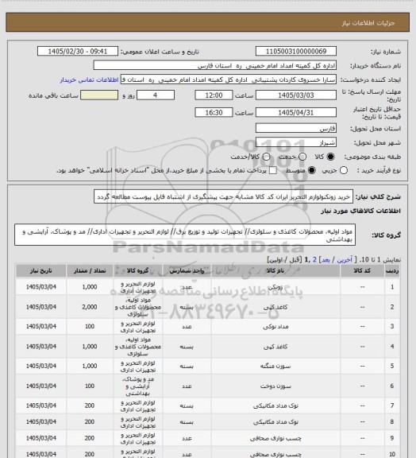The image size is (416, 458).
Task: Click the ردیف column header
Action: (392, 271)
